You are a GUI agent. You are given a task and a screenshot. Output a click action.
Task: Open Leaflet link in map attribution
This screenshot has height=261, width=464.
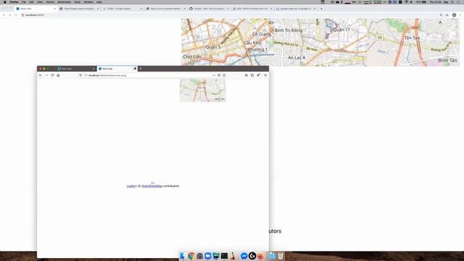pyautogui.click(x=131, y=186)
